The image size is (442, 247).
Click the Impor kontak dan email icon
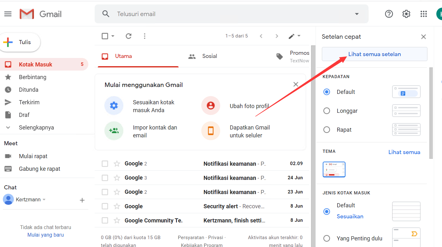tap(114, 130)
